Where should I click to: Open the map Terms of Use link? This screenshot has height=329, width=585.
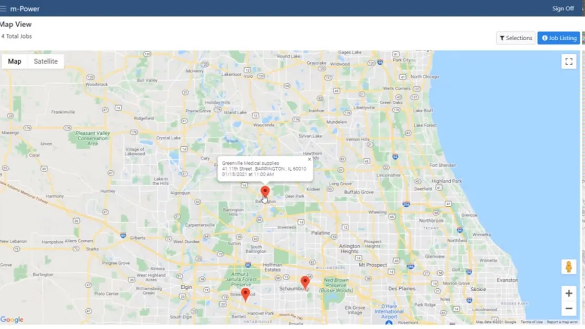[532, 322]
